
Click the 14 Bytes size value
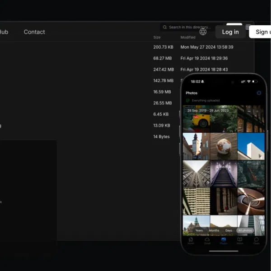pos(161,137)
